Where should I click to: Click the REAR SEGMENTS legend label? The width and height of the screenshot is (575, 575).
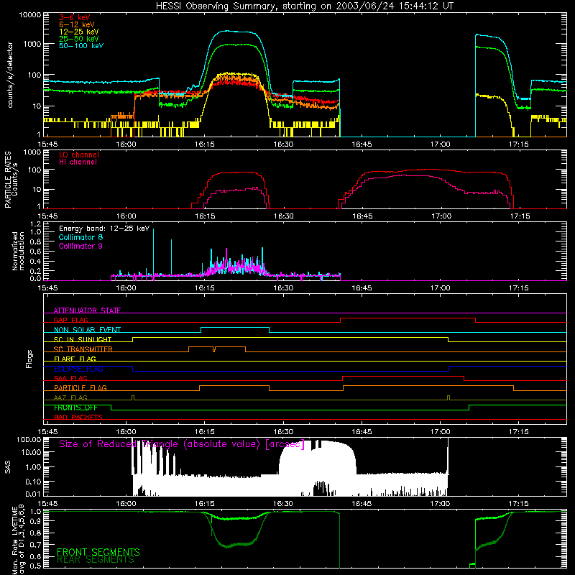pos(96,560)
